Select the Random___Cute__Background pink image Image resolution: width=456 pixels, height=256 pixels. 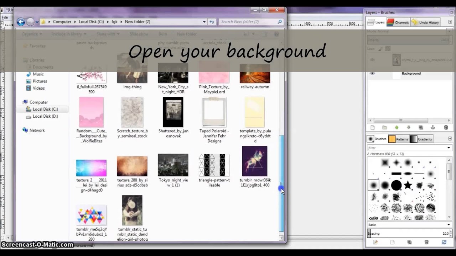click(x=92, y=120)
